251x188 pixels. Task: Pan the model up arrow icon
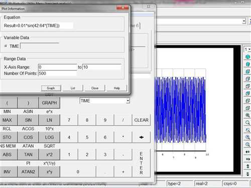point(247,166)
